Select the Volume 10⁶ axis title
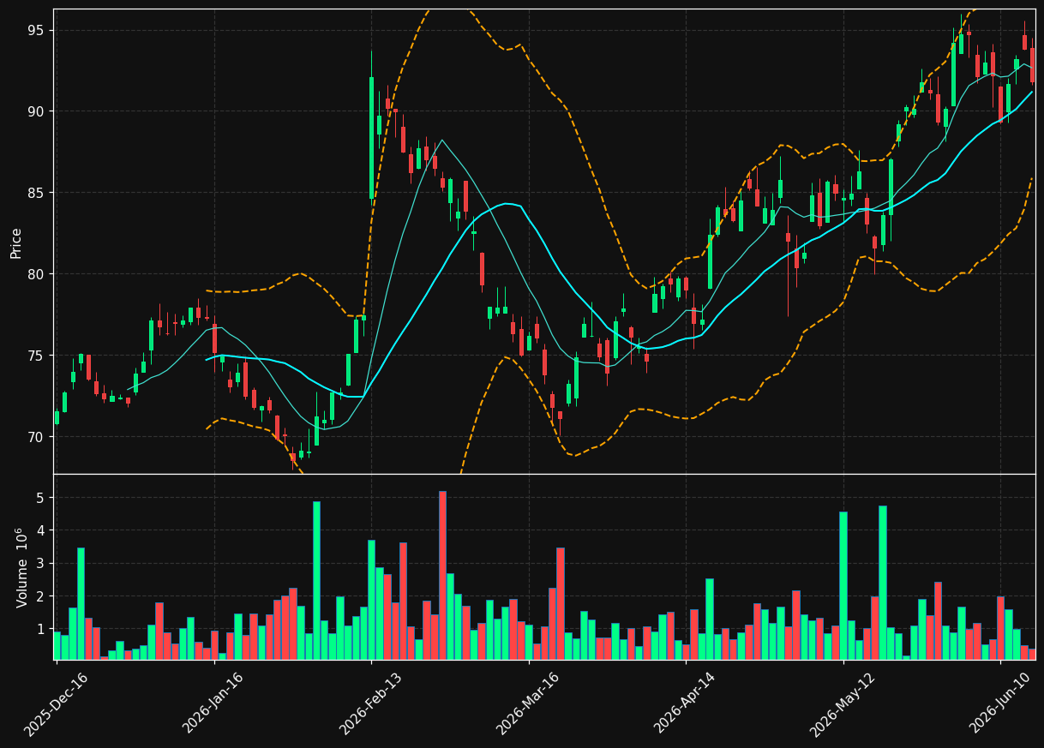Viewport: 1044px width, 748px height. pyautogui.click(x=22, y=567)
